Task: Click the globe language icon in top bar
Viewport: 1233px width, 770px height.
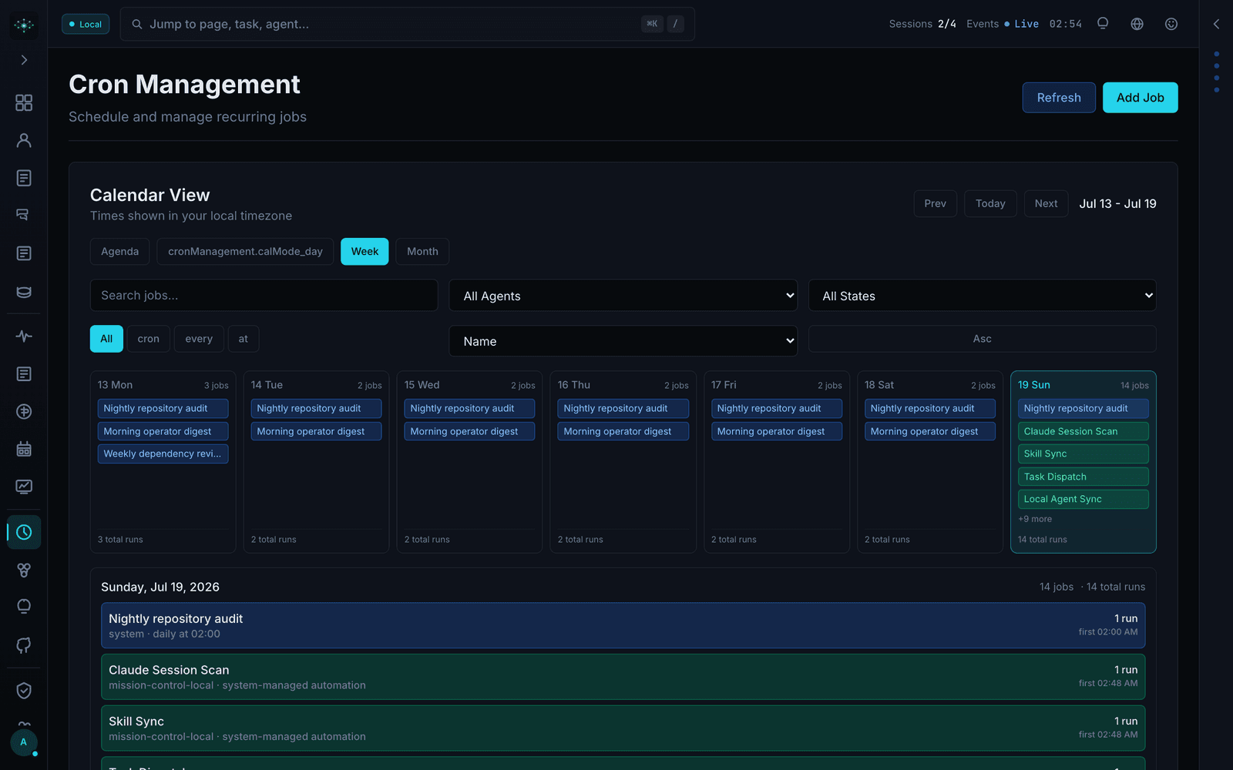Action: click(x=1137, y=24)
